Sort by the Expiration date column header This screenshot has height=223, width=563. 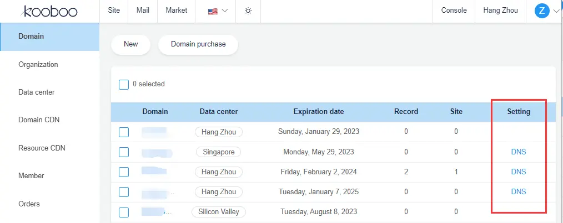(x=318, y=112)
